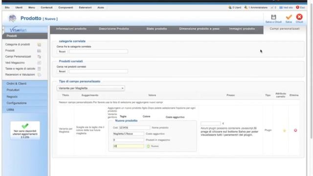Open Tasse e regole di calcolo link
The width and height of the screenshot is (313, 176).
20,68
